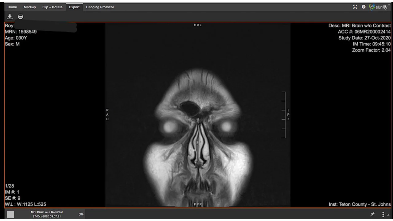Pin the series thumbnail bar
The width and height of the screenshot is (393, 221).
(x=373, y=214)
